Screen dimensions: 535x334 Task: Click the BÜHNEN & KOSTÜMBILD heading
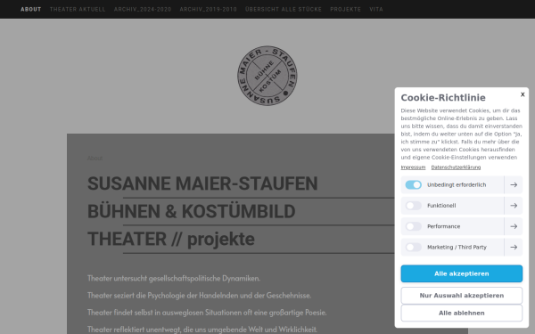click(x=191, y=211)
